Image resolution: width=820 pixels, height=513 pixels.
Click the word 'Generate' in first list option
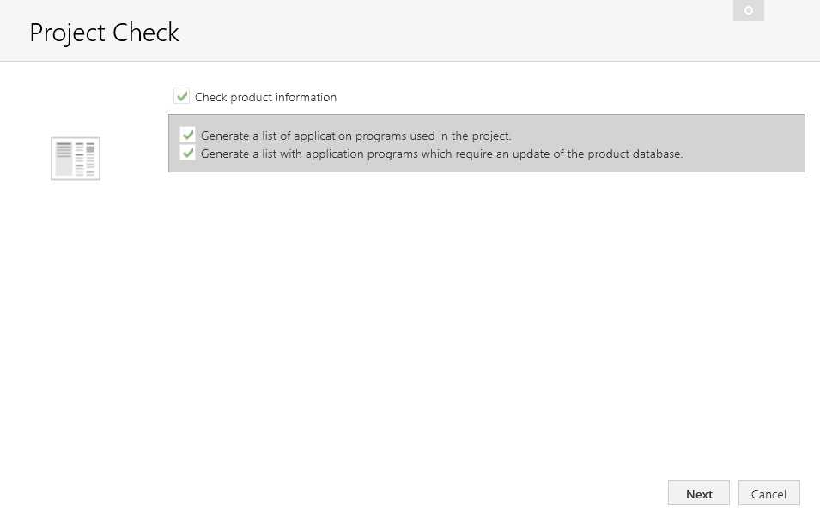click(x=225, y=136)
